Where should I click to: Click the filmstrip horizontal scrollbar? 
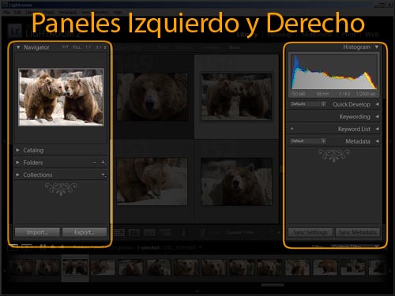[x=273, y=285]
